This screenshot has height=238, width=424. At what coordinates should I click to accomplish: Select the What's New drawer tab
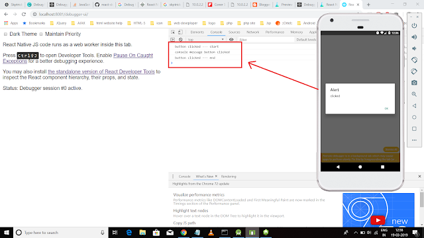tap(205, 177)
